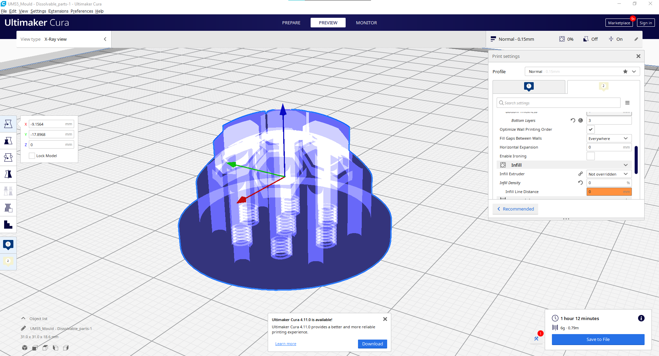This screenshot has height=356, width=659.
Task: Open the File menu
Action: pyautogui.click(x=4, y=11)
